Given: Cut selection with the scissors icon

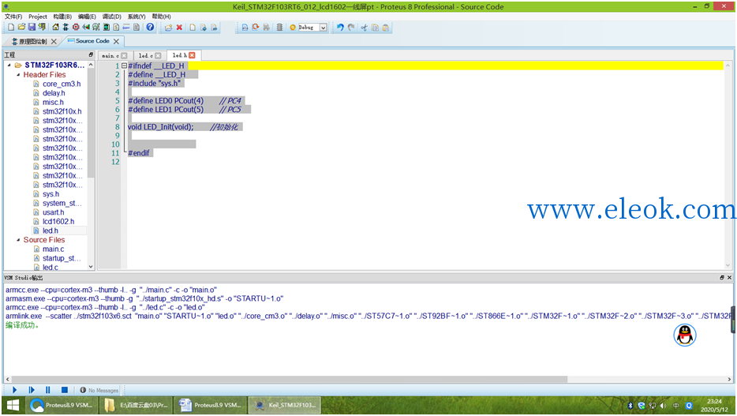Looking at the screenshot, I should (365, 28).
